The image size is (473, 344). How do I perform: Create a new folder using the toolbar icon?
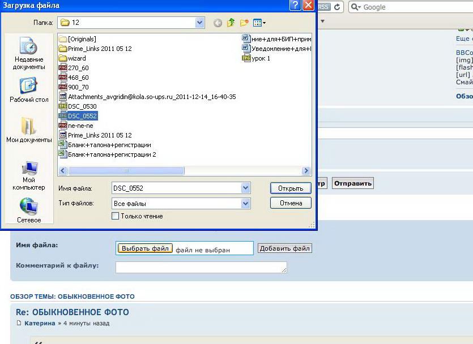coord(244,23)
